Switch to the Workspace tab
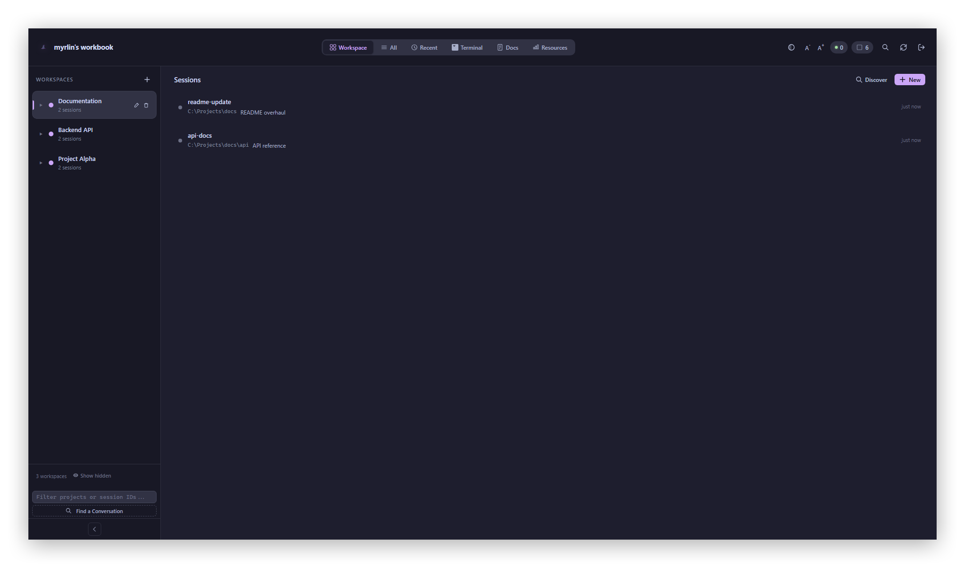The height and width of the screenshot is (568, 965). tap(348, 47)
